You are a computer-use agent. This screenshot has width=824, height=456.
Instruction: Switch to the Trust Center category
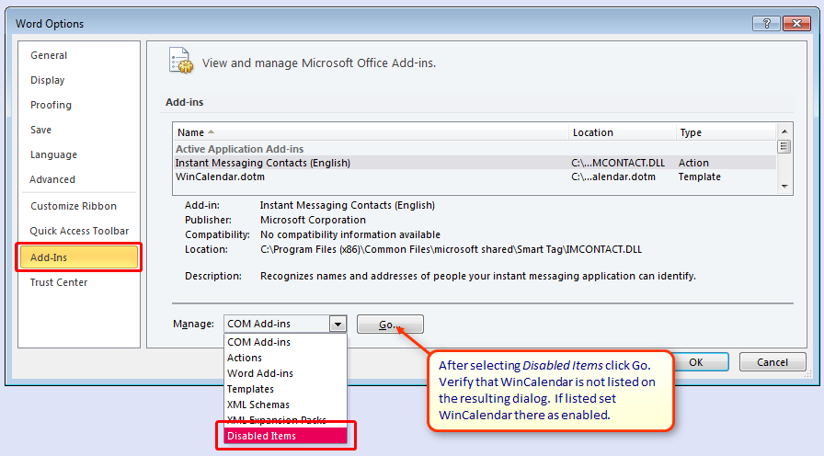point(59,282)
